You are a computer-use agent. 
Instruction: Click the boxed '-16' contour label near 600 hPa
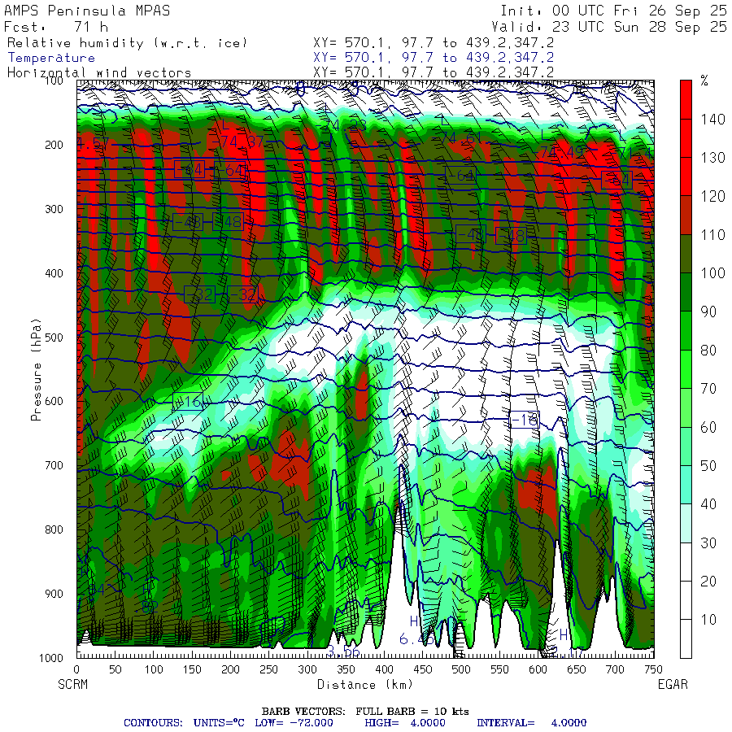click(188, 402)
